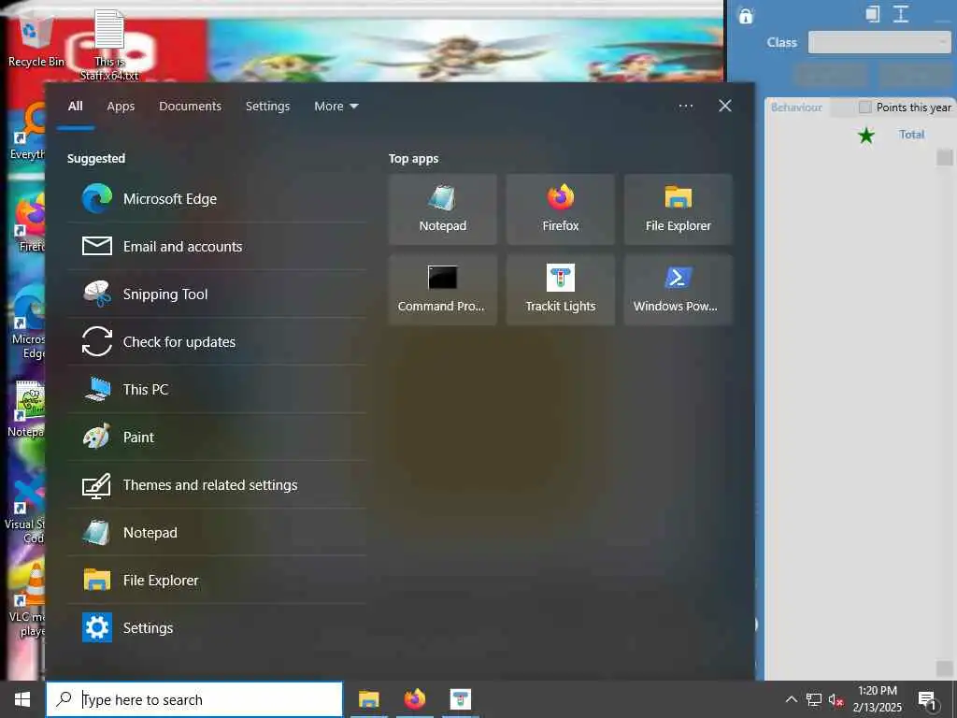The width and height of the screenshot is (957, 718).
Task: Open network status tray icon
Action: 814,699
